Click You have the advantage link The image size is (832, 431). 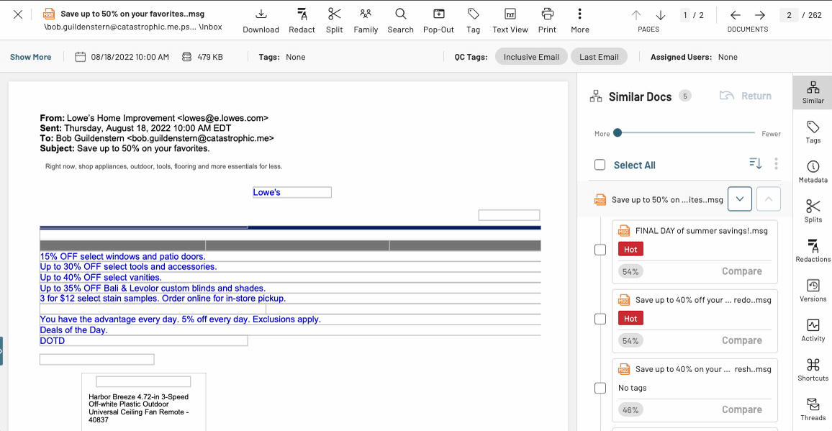point(181,319)
